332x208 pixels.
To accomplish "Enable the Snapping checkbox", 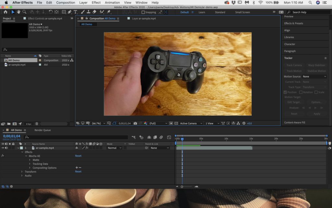I will 143,12.
